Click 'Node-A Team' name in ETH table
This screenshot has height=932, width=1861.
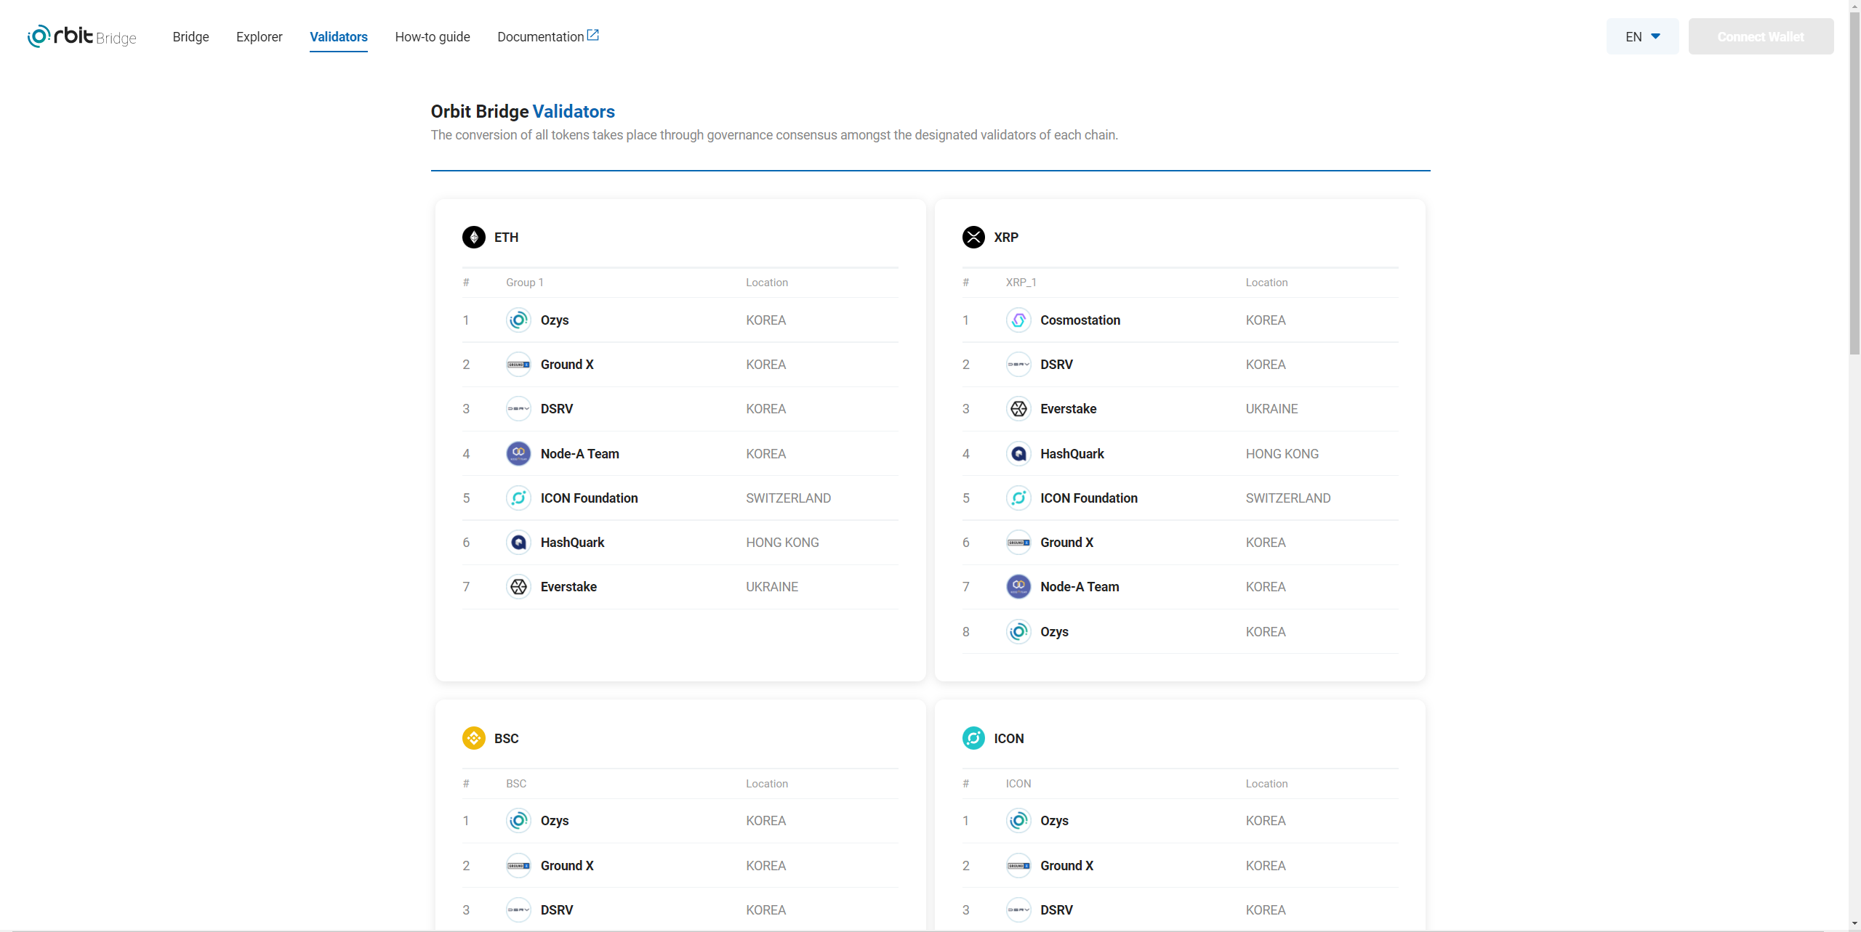[579, 454]
